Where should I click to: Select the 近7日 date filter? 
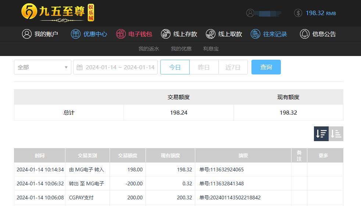coord(233,67)
